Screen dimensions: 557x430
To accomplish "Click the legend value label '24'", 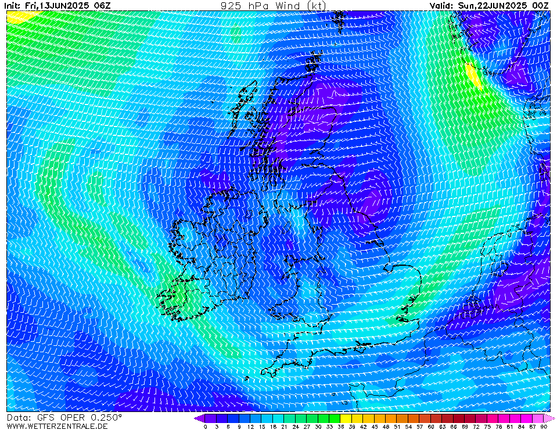I will click(x=296, y=427).
